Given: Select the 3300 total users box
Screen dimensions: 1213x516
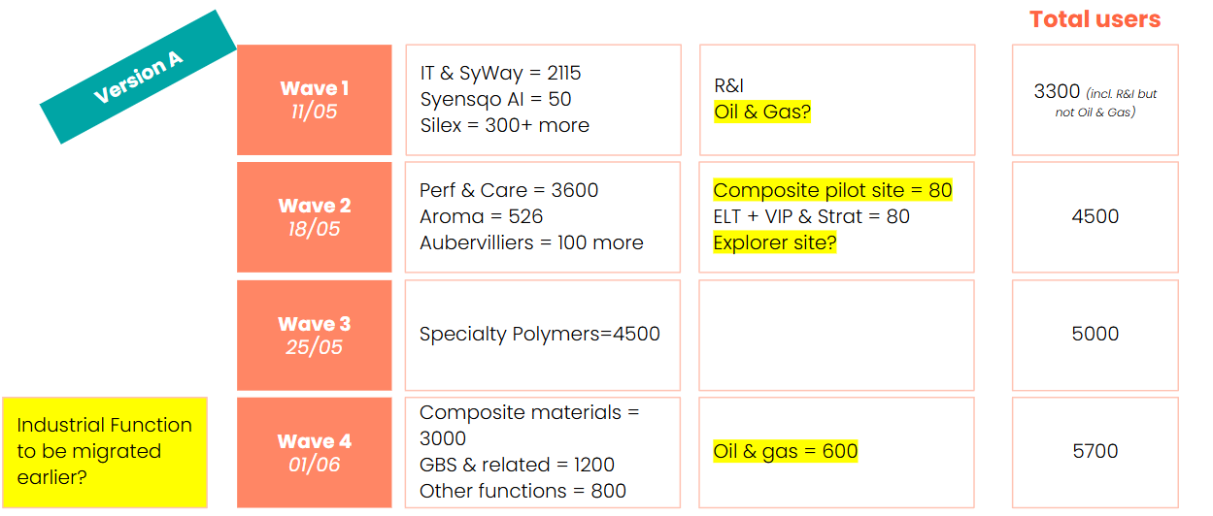Looking at the screenshot, I should 1095,100.
